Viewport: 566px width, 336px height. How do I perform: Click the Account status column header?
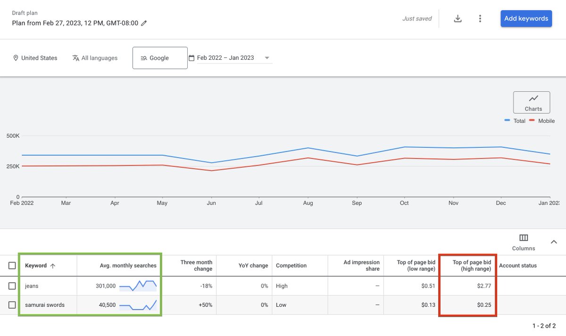click(518, 265)
